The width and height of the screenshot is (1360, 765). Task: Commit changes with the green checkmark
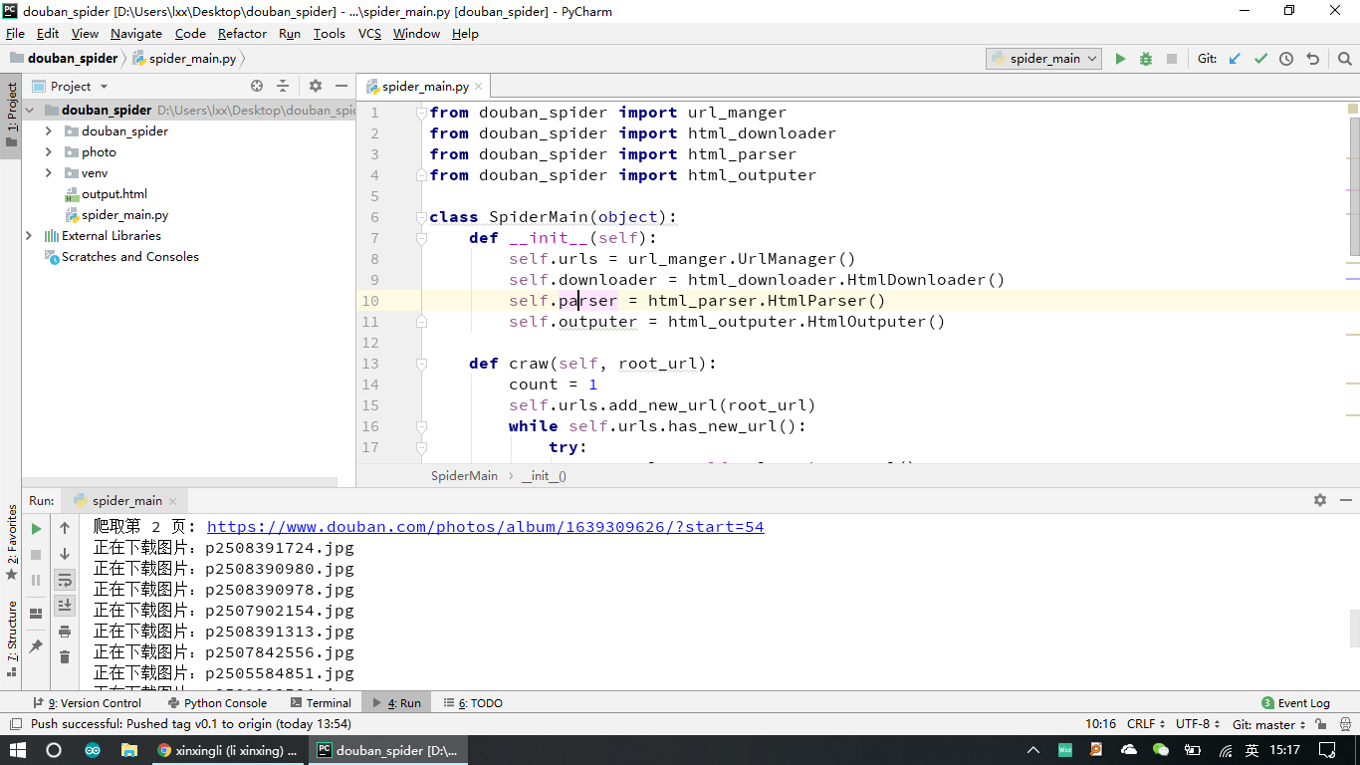(1260, 59)
